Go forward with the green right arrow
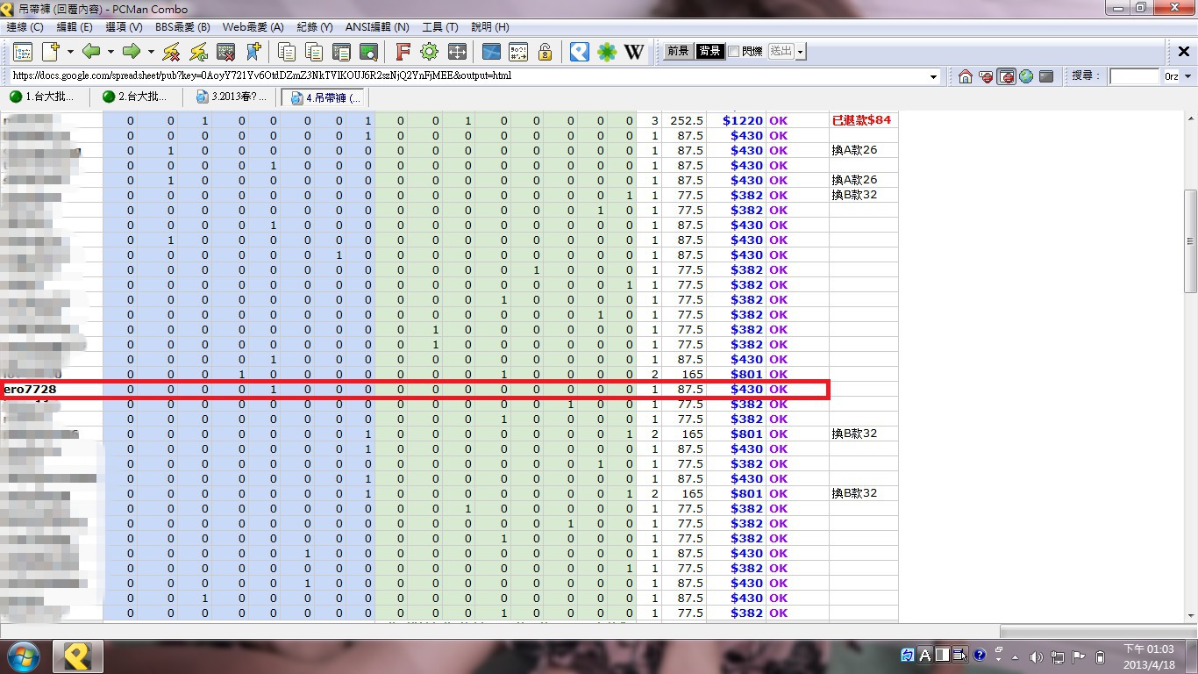This screenshot has height=674, width=1198. click(132, 52)
